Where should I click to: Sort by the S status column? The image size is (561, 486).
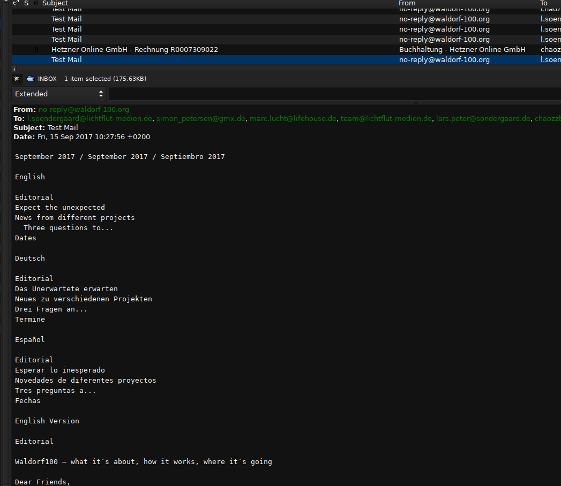[26, 3]
